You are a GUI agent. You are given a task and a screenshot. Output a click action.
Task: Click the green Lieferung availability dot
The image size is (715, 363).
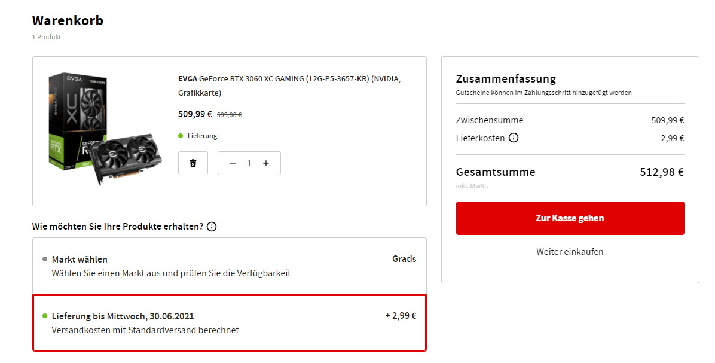[x=181, y=136]
